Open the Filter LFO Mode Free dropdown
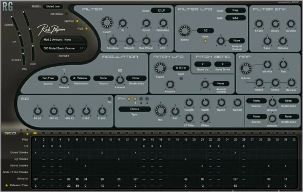Screen dimensions: 303x192 tap(235, 10)
